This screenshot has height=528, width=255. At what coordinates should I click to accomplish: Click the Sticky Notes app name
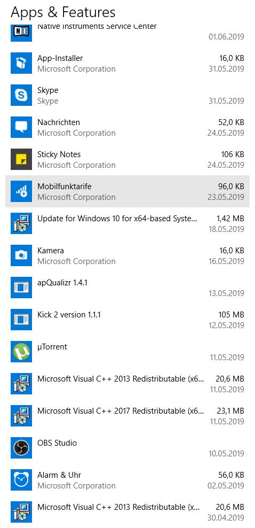[59, 154]
